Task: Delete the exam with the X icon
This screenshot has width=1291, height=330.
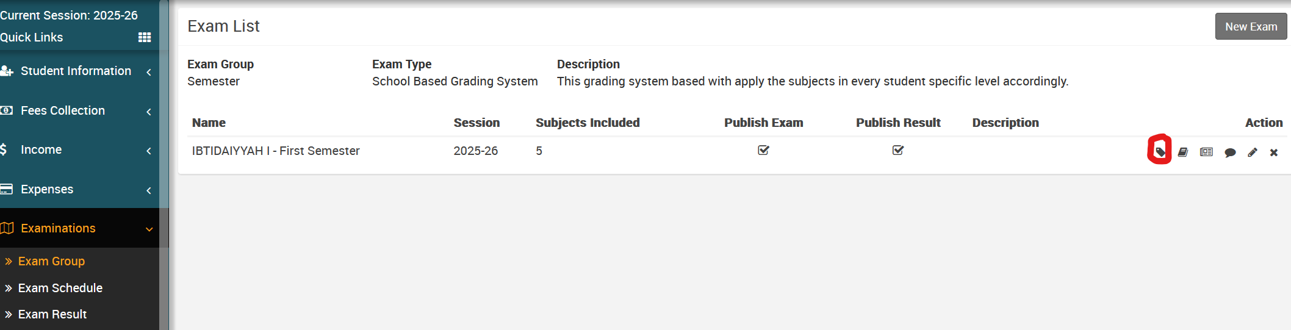Action: point(1274,152)
